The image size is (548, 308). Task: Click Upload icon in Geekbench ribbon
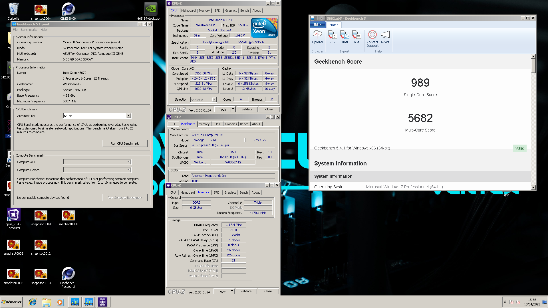coord(317,37)
